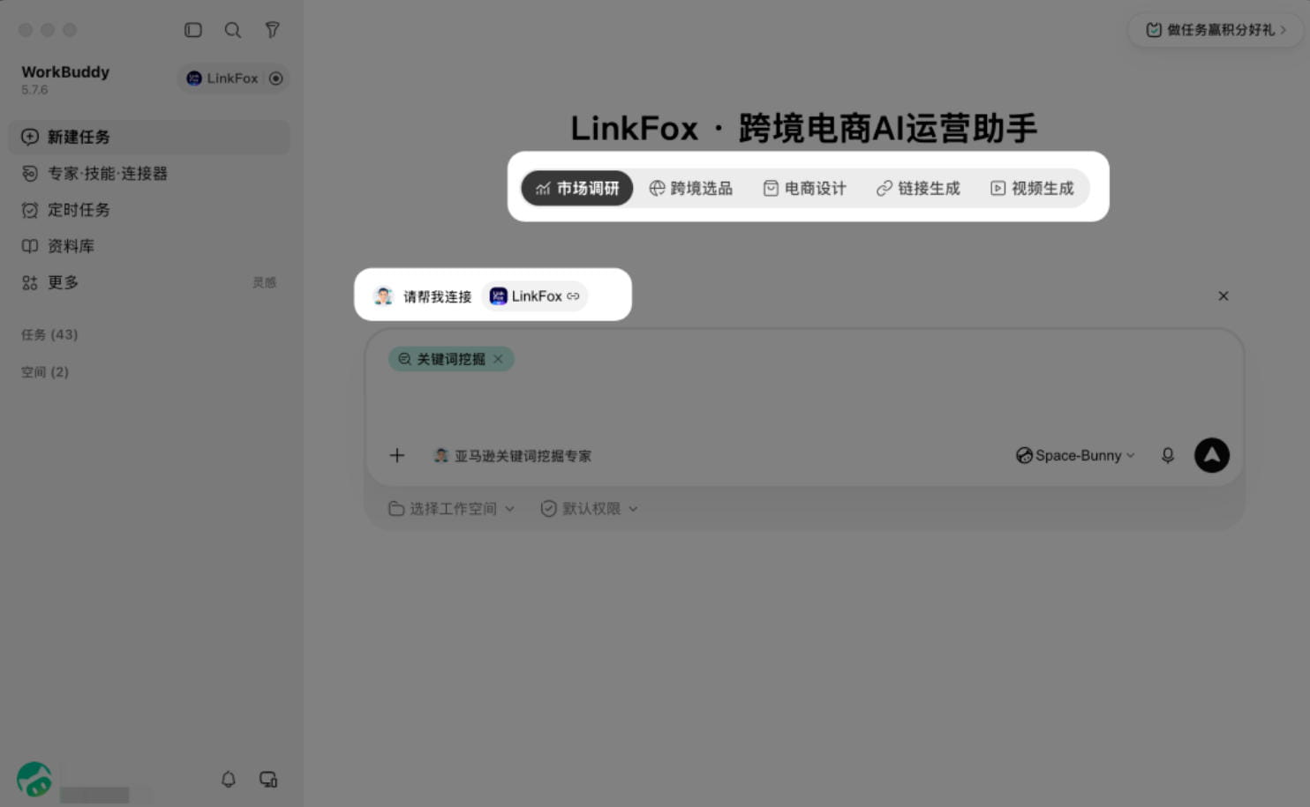Switch to the 视频生成 tab

1032,188
